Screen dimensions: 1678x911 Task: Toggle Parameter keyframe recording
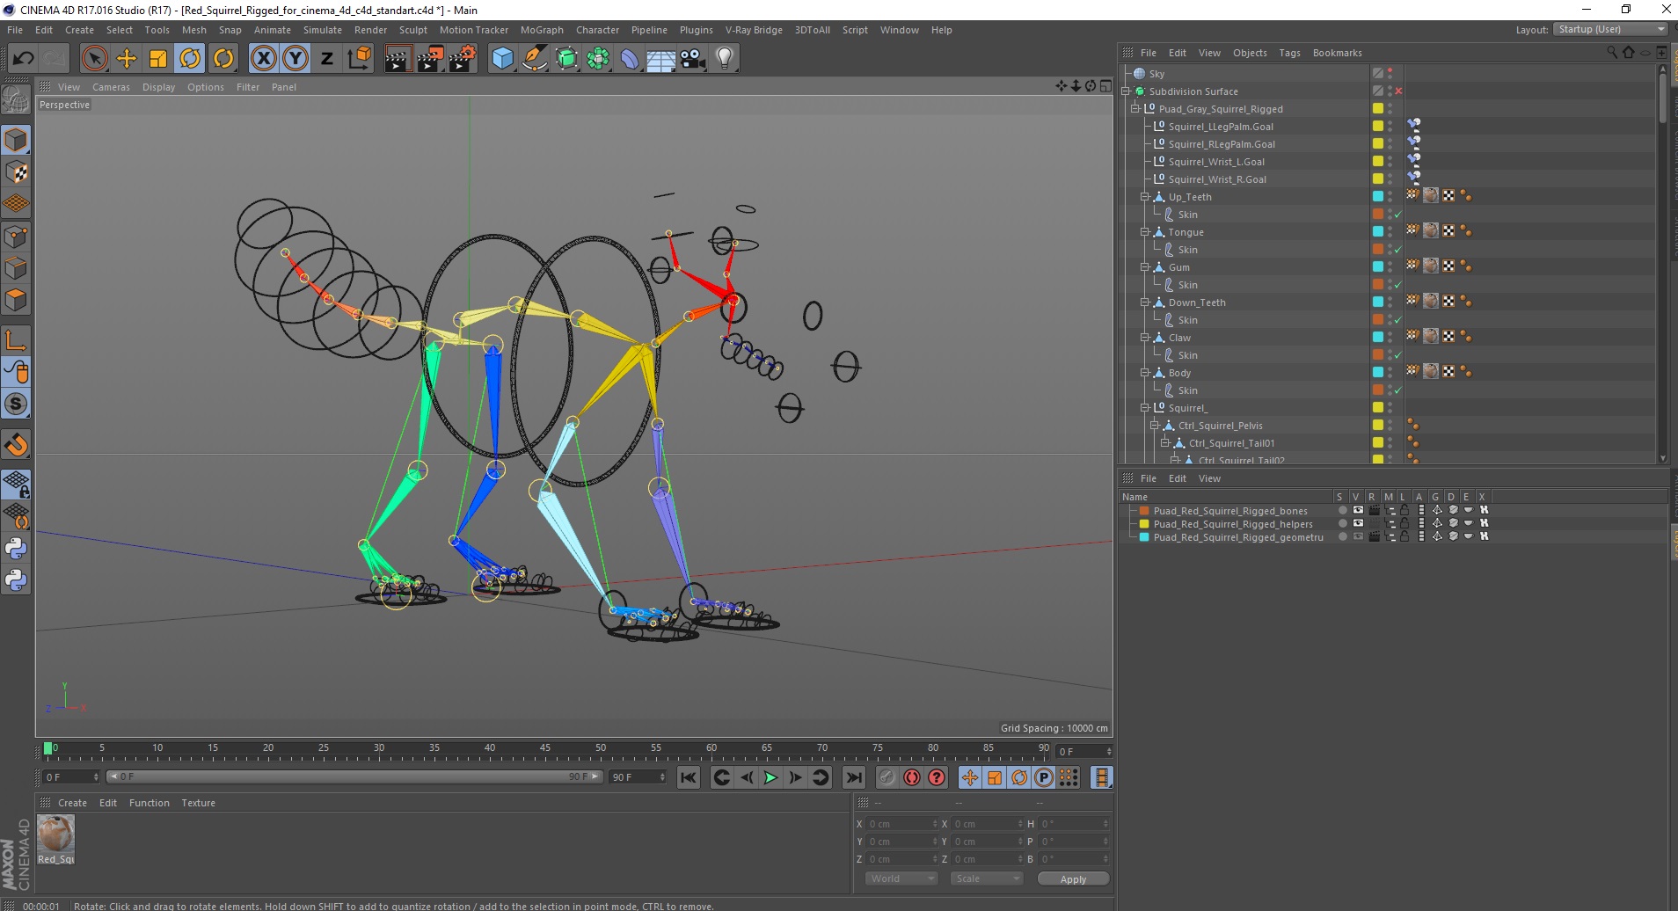coord(1044,777)
